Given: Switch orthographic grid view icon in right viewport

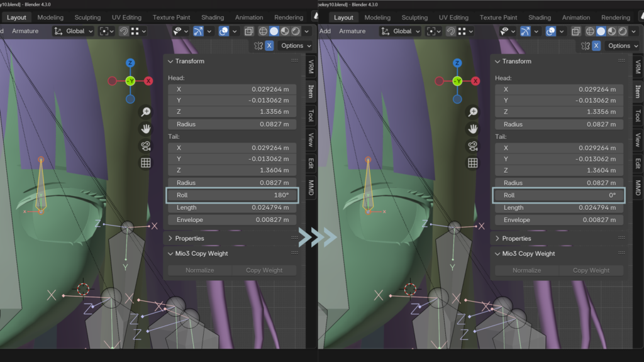Looking at the screenshot, I should pos(473,163).
